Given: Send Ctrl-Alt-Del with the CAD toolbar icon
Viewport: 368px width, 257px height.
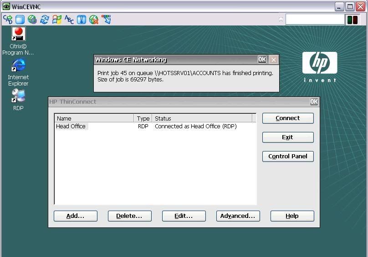Looking at the screenshot, I should click(8, 20).
